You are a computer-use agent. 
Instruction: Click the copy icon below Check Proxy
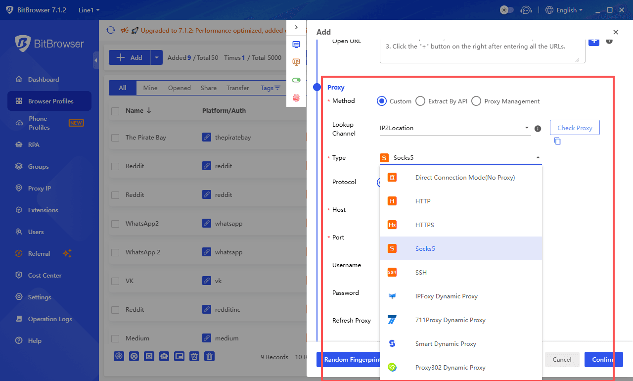click(557, 141)
